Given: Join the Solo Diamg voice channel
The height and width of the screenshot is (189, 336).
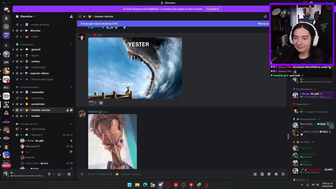Looking at the screenshot, I should pyautogui.click(x=44, y=129).
